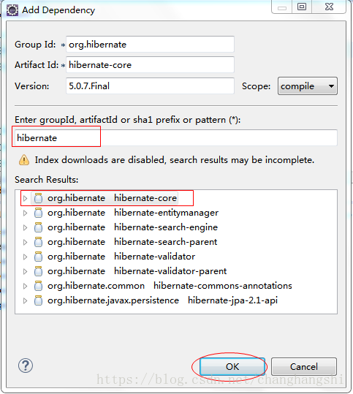This screenshot has height=394, width=353.
Task: Click jar icon of hibernate-jpa-2.1-api result
Action: point(38,300)
